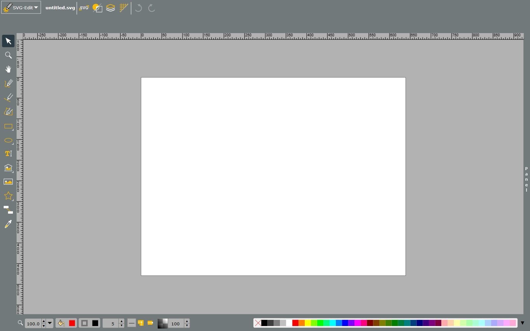Pick the cyan palette swatch
Image resolution: width=530 pixels, height=331 pixels.
[333, 323]
